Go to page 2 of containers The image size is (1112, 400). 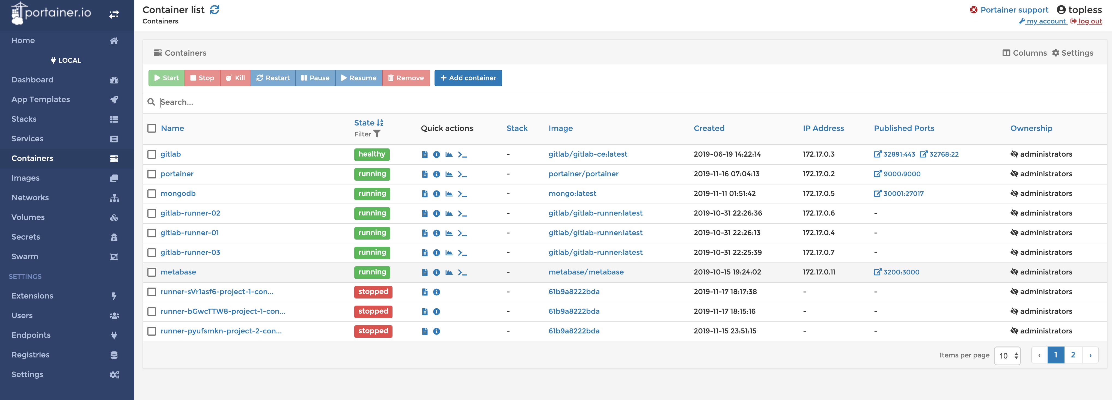(1073, 355)
